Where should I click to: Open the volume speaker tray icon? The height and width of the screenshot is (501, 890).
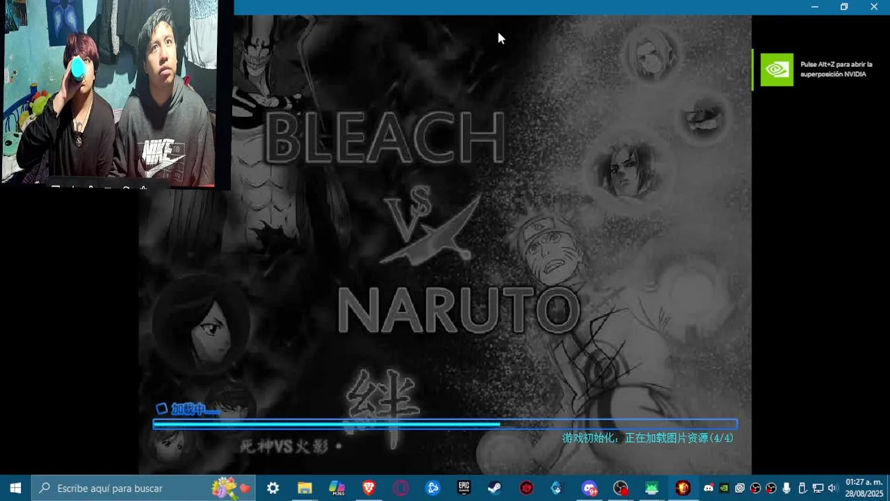832,488
